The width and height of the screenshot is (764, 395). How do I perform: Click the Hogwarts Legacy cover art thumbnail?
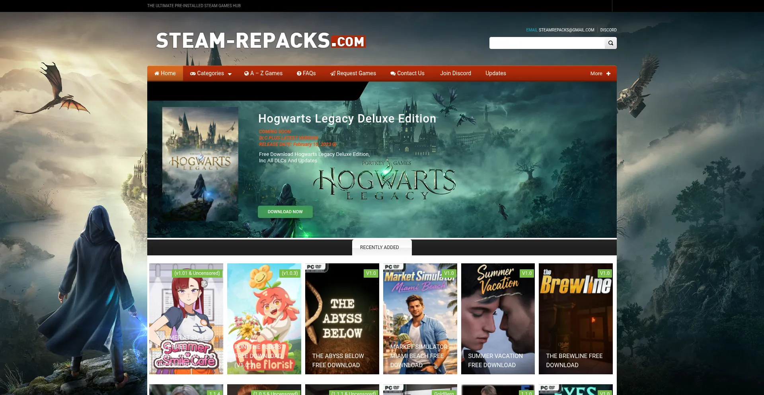coord(200,164)
